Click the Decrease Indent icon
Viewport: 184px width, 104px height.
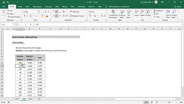[x=64, y=16]
